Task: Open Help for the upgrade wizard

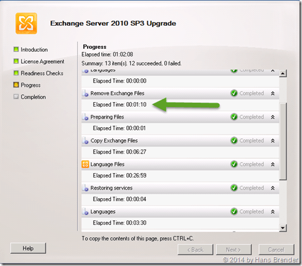Action: pyautogui.click(x=28, y=248)
